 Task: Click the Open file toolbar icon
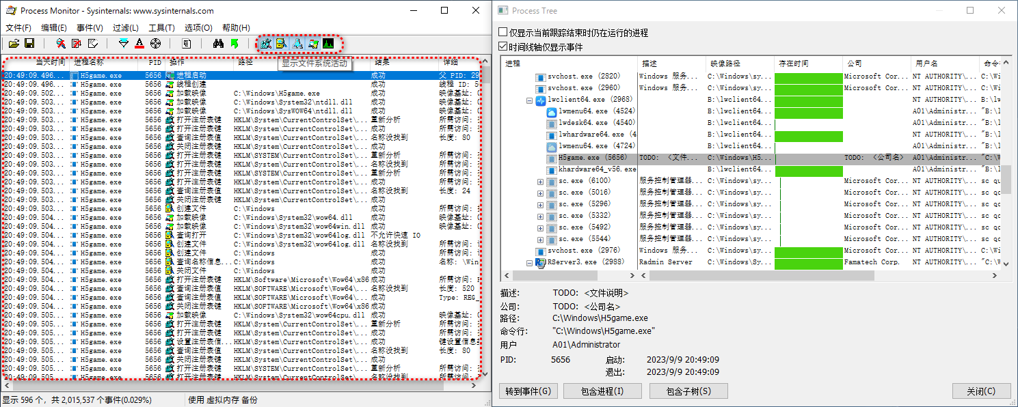[x=14, y=44]
